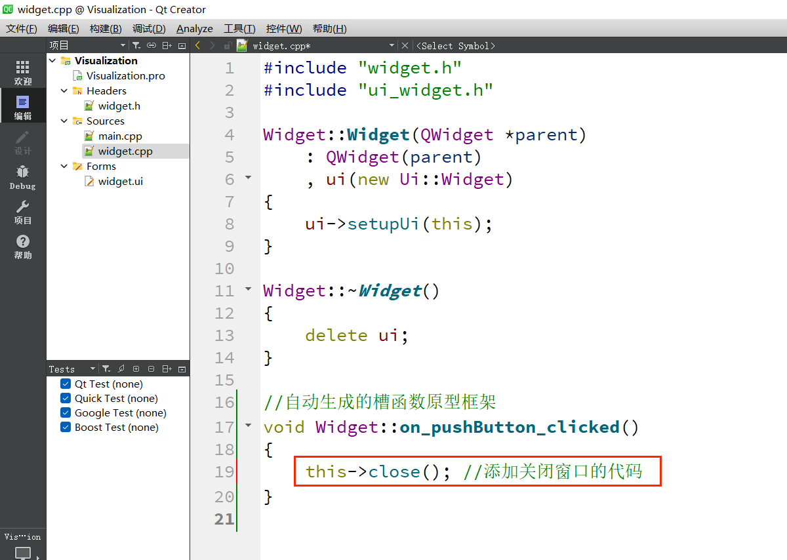Fold on_pushButton_clicked function at line 17
This screenshot has width=787, height=560.
(x=248, y=426)
